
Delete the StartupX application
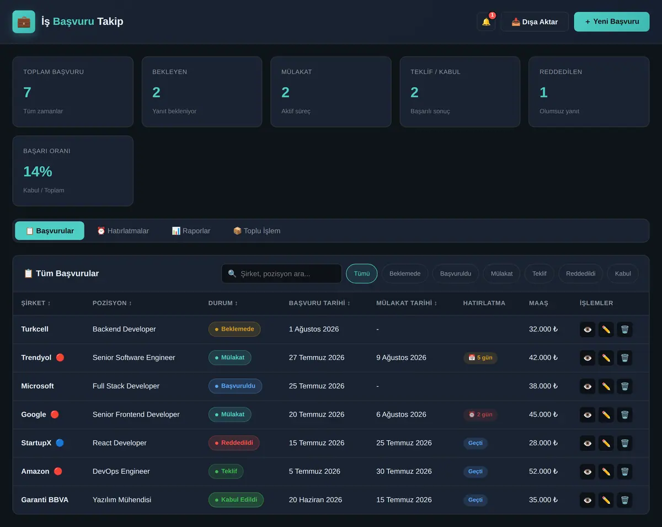tap(624, 443)
